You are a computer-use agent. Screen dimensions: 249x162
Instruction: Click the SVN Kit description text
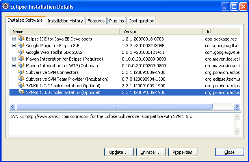[x=102, y=116]
